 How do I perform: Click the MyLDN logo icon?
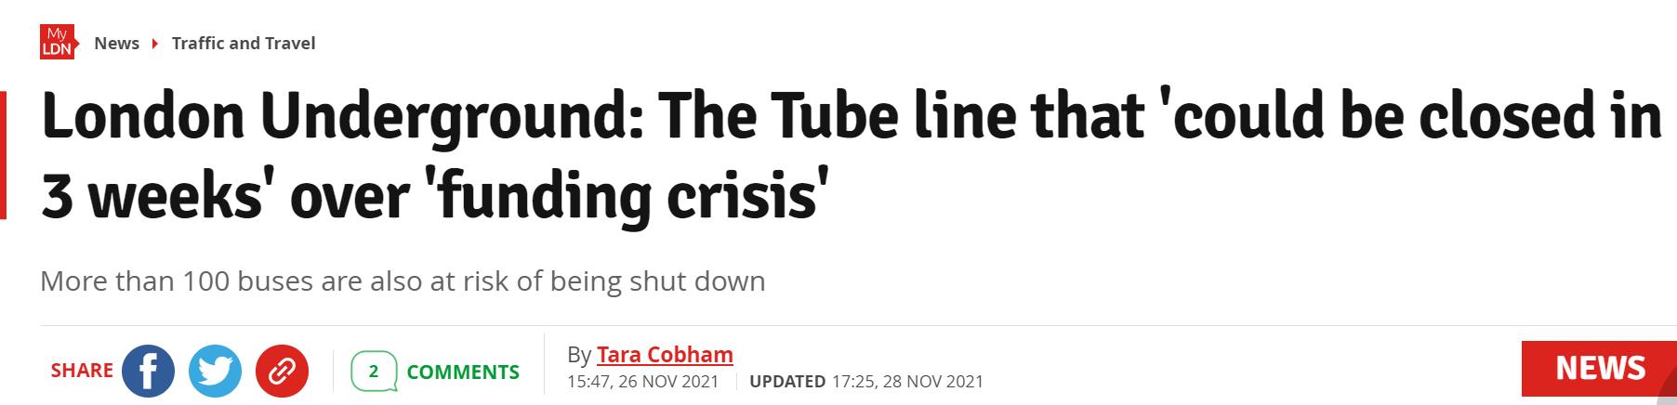point(57,43)
